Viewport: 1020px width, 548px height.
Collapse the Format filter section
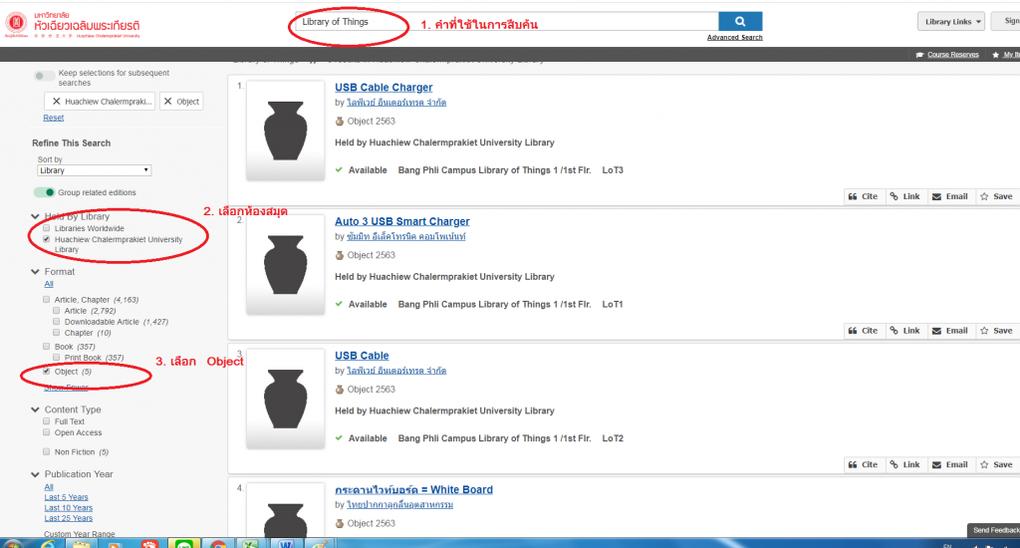click(35, 271)
